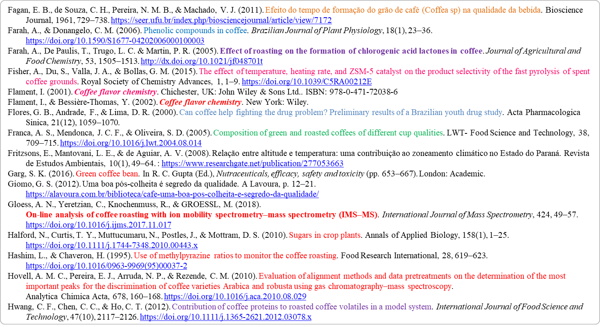Visit the doi.org/10.1016/j.aca.2010.08.029 link
This screenshot has width=600, height=327.
pos(235,296)
